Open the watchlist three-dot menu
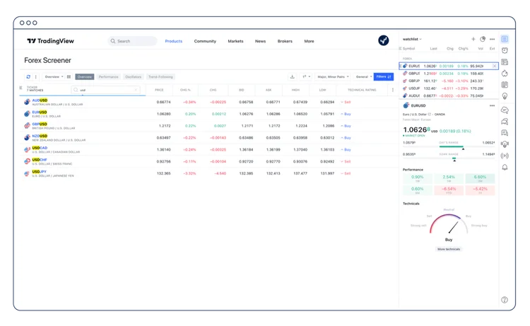The width and height of the screenshot is (530, 326). [x=493, y=39]
